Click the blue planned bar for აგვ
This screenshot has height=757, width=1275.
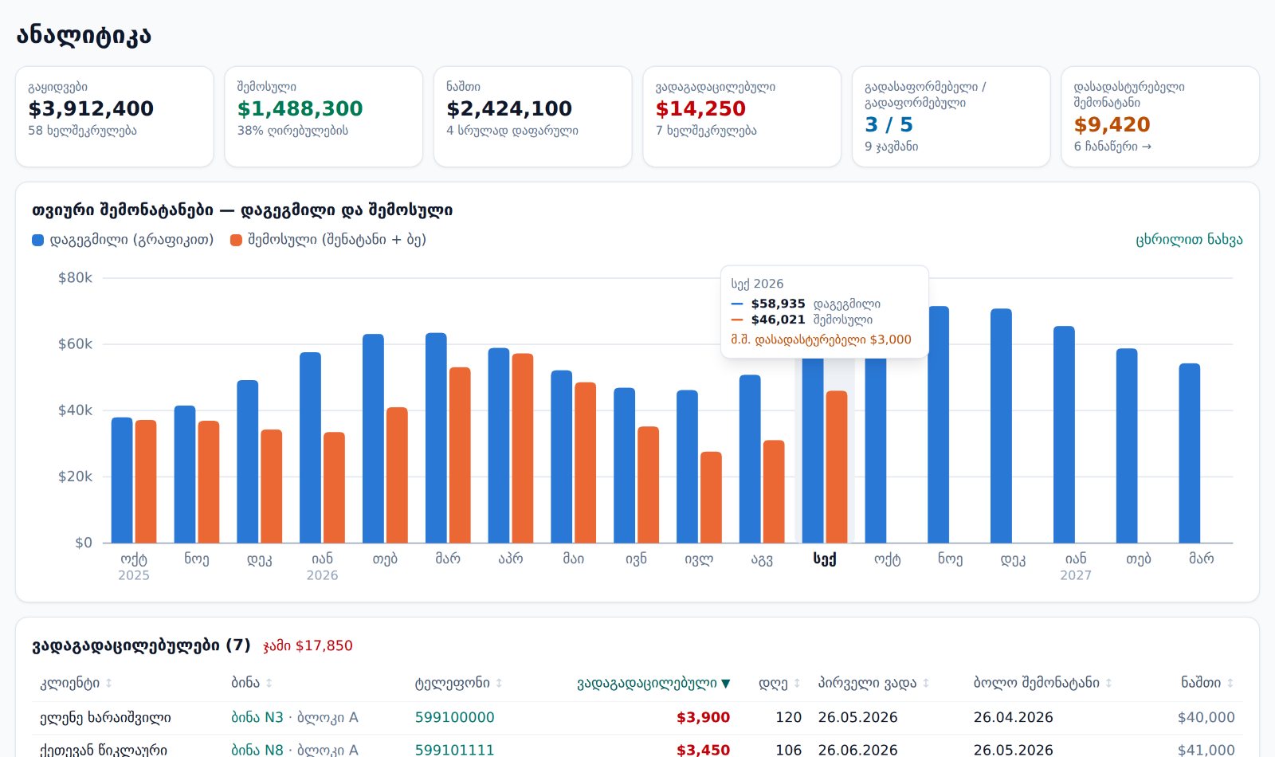tap(750, 459)
